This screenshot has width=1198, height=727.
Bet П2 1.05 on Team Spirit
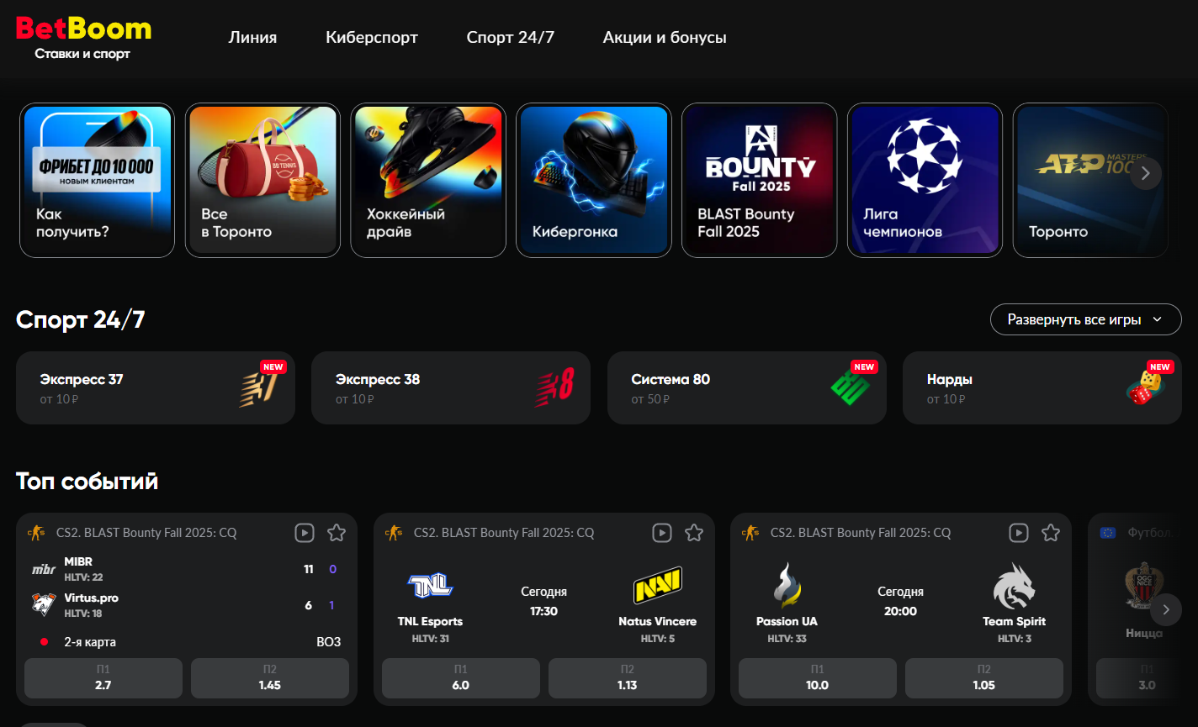tap(984, 678)
